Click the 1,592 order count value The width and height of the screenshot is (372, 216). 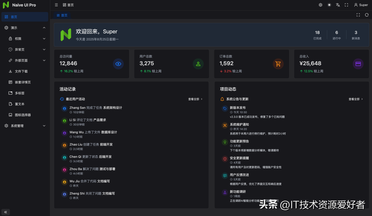[226, 63]
